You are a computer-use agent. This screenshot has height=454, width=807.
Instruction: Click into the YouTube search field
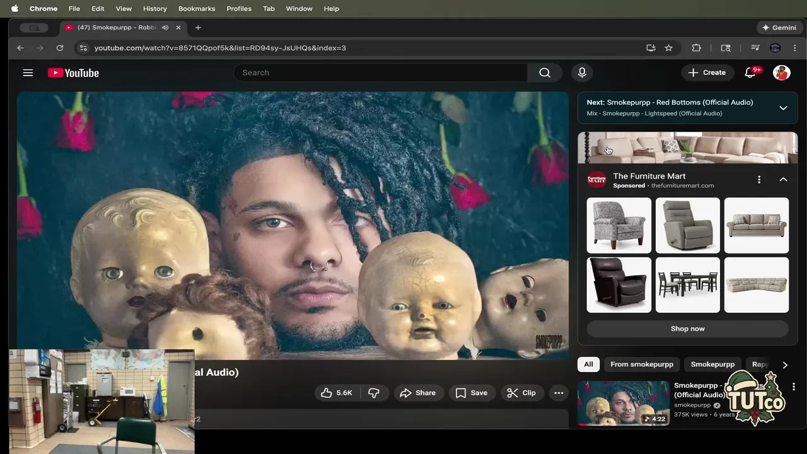pos(380,73)
